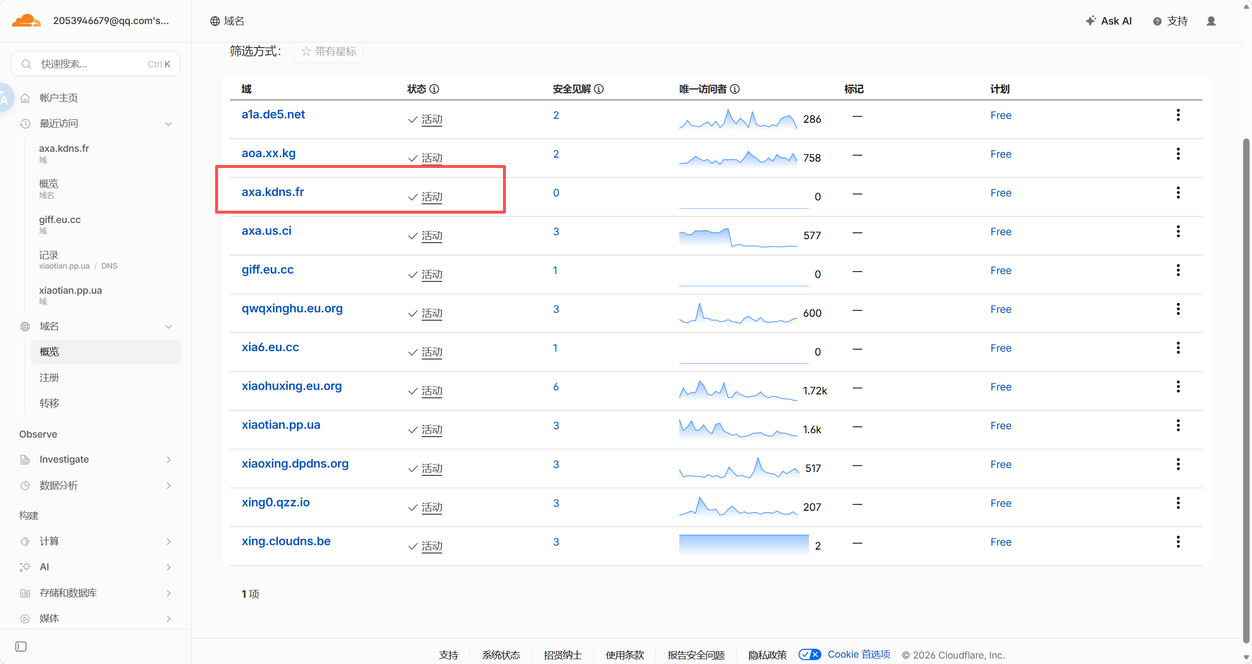Viewport: 1252px width, 664px height.
Task: Expand the AI sidebar menu
Action: (168, 567)
